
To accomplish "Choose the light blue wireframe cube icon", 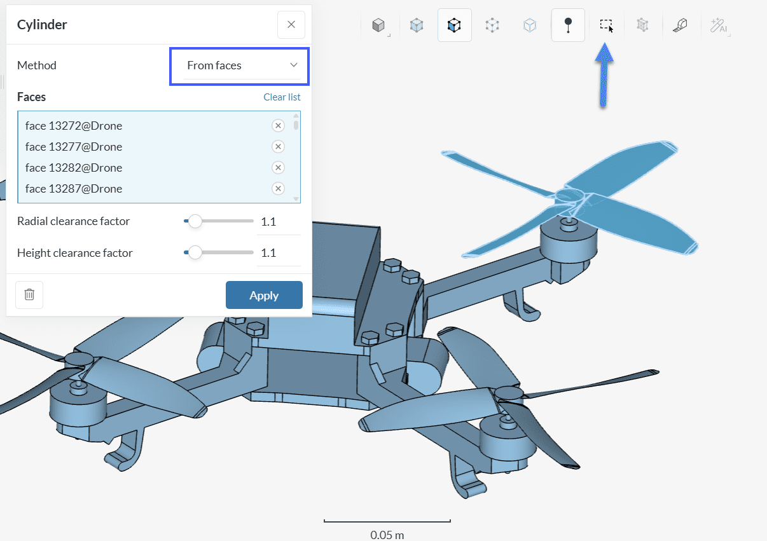I will coord(529,25).
